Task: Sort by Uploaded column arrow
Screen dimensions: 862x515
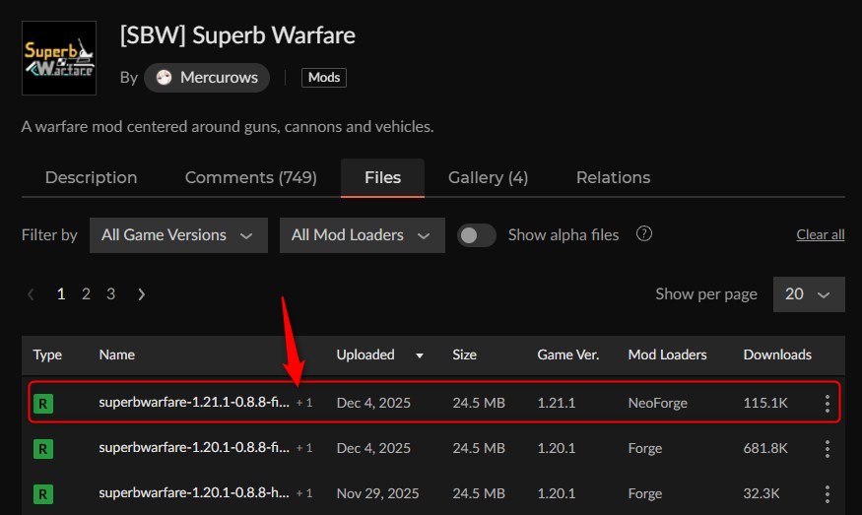Action: click(x=421, y=355)
